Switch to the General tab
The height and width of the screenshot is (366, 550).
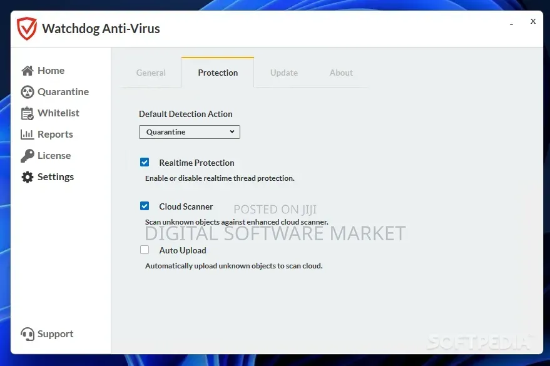pyautogui.click(x=151, y=73)
